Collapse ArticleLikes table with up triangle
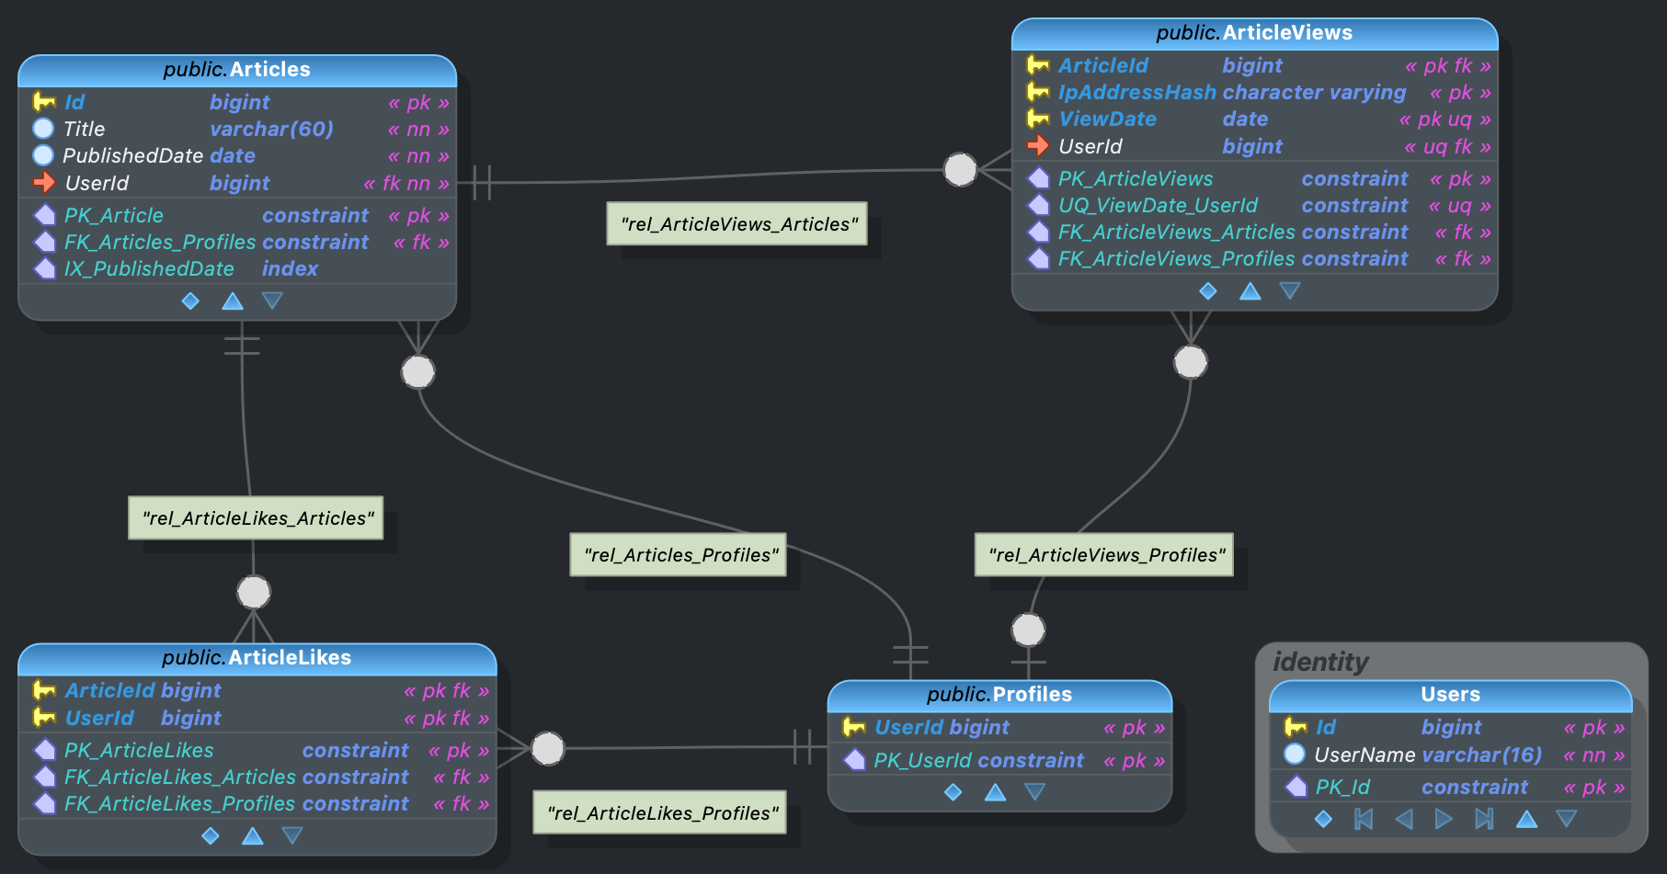This screenshot has height=874, width=1667. (x=253, y=836)
